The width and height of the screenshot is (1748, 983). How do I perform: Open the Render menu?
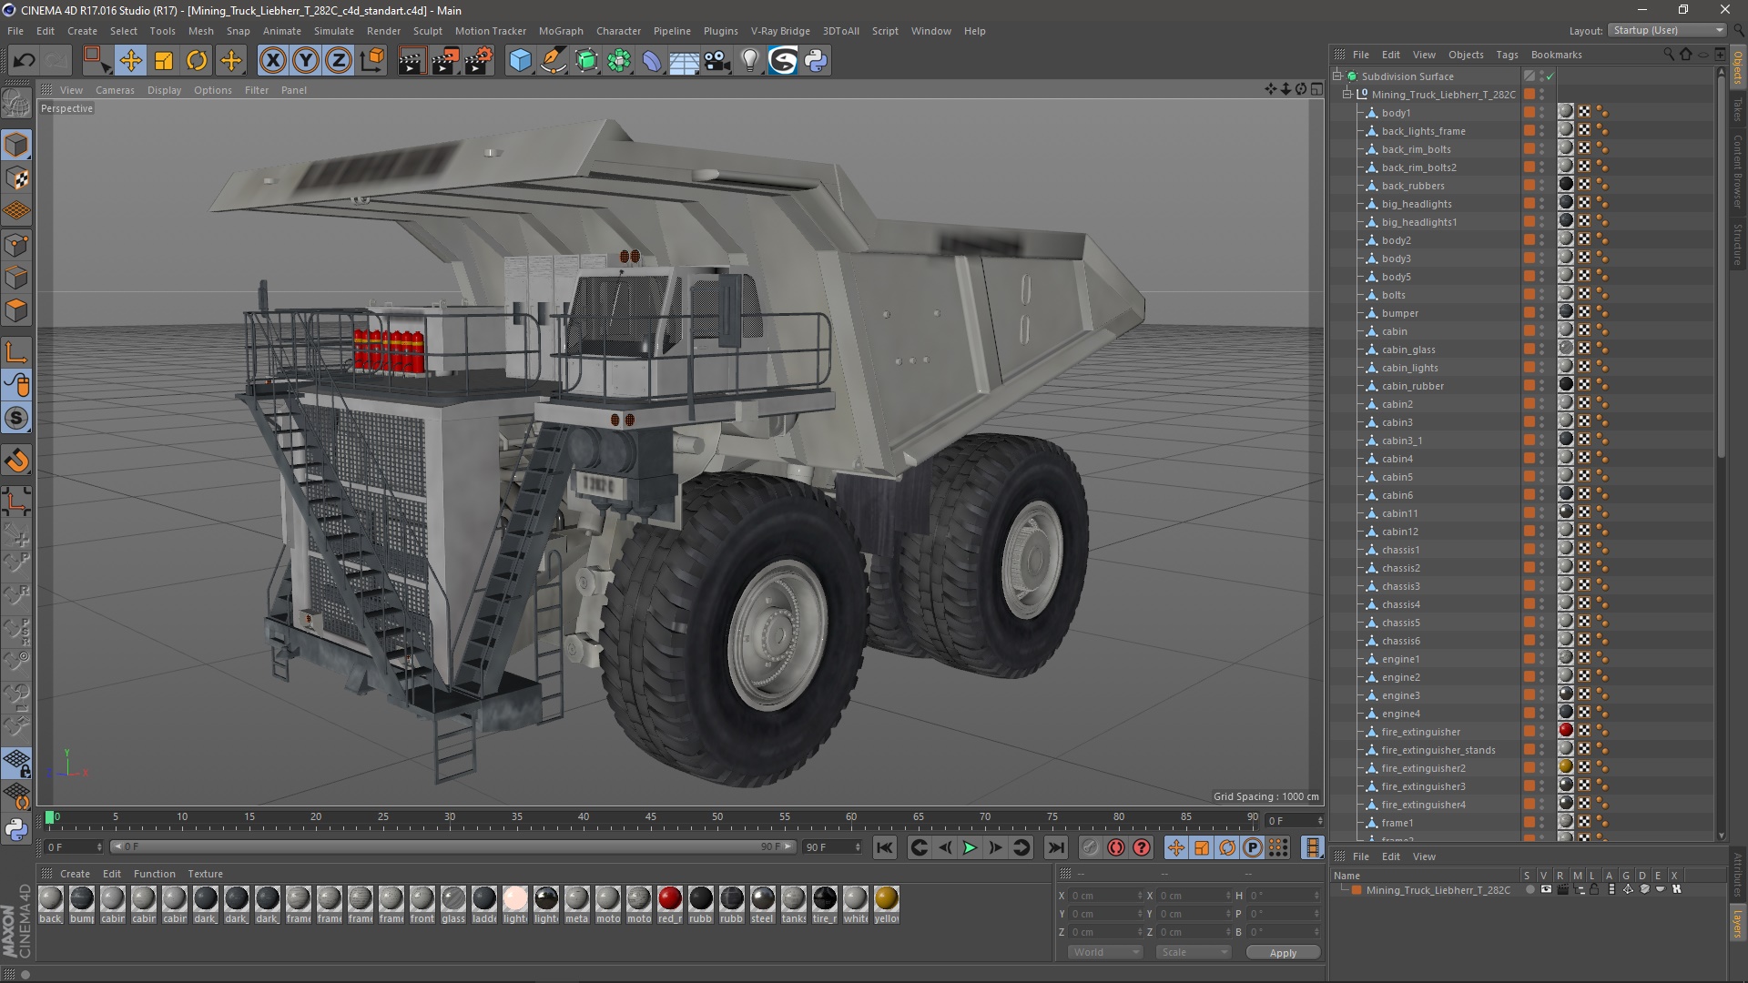[383, 31]
